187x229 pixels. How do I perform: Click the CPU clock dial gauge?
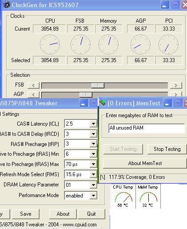tap(50, 44)
